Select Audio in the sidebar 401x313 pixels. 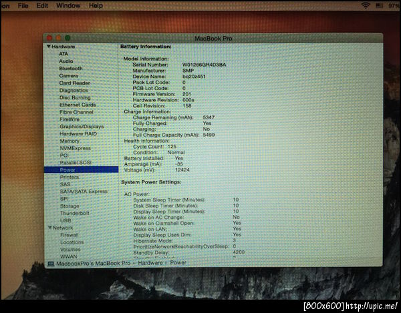point(66,61)
